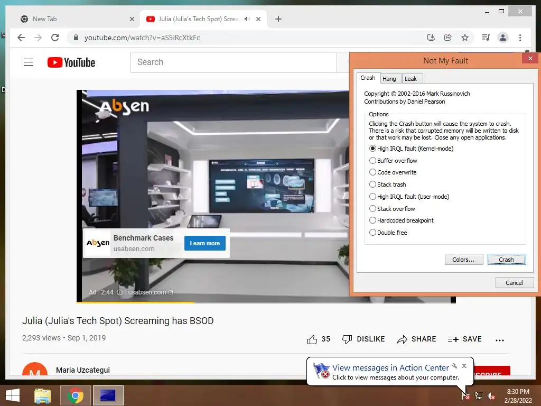
Task: Open the Chrome profile avatar
Action: click(x=503, y=38)
